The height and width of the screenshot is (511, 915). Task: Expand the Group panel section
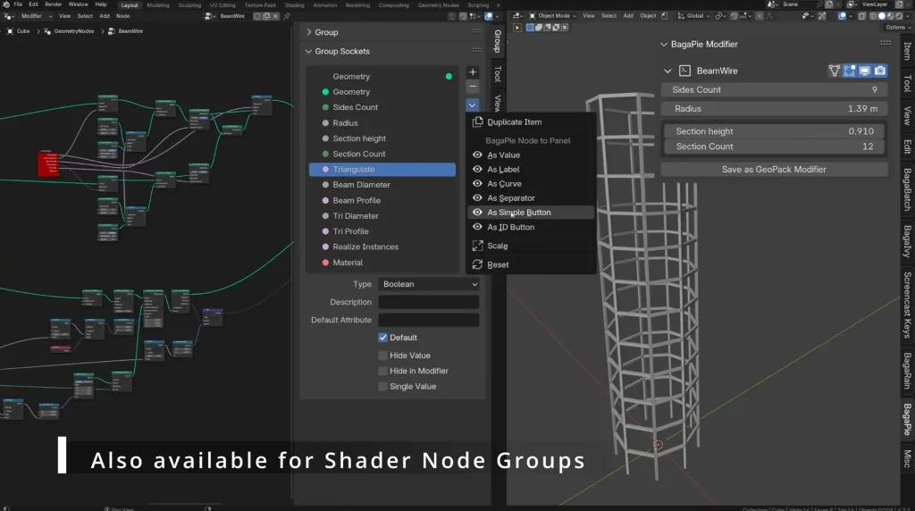pos(326,32)
